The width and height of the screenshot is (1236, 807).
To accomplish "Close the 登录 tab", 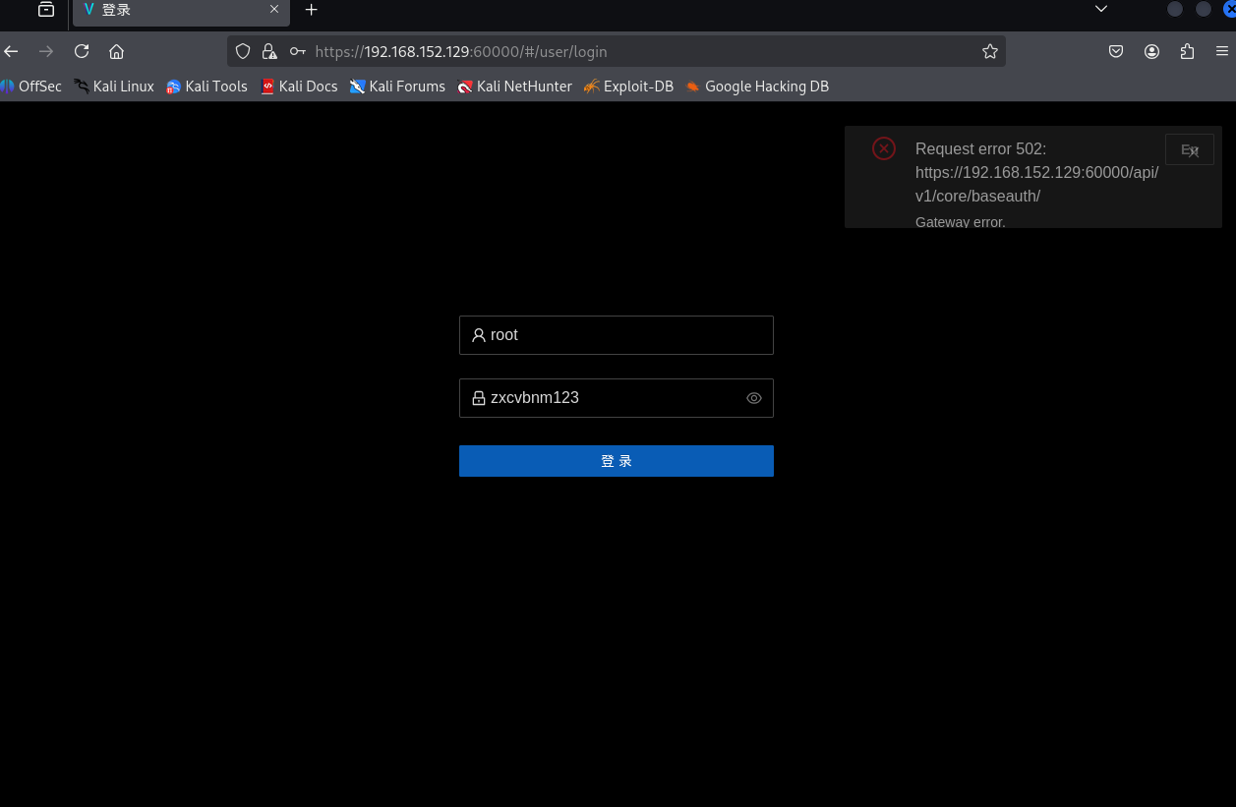I will click(x=274, y=10).
